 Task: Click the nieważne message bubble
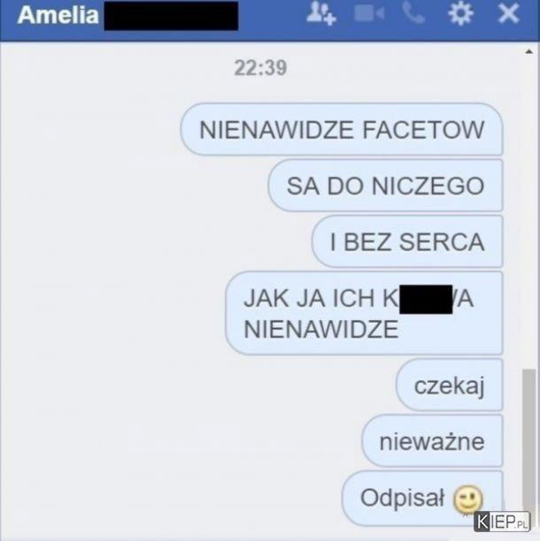click(x=432, y=441)
